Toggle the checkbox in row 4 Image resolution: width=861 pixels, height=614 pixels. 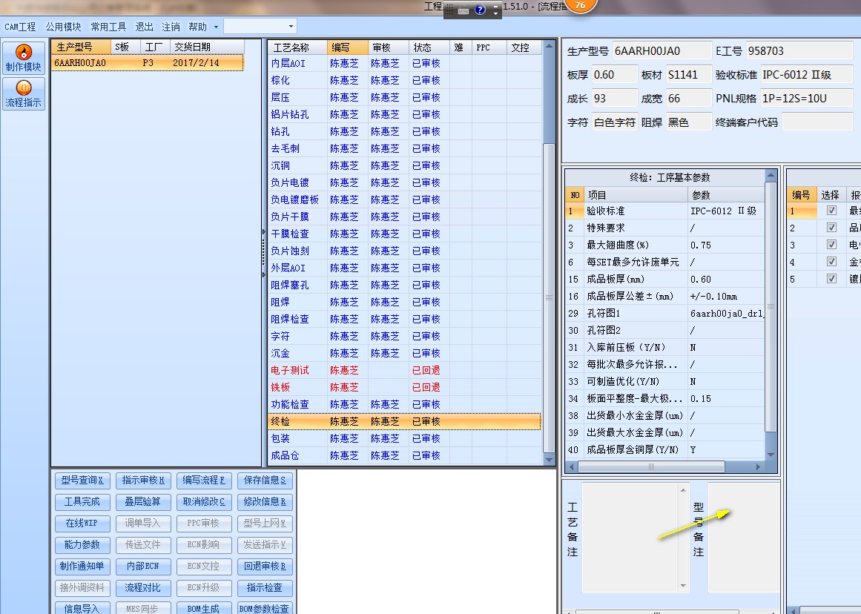click(x=831, y=262)
